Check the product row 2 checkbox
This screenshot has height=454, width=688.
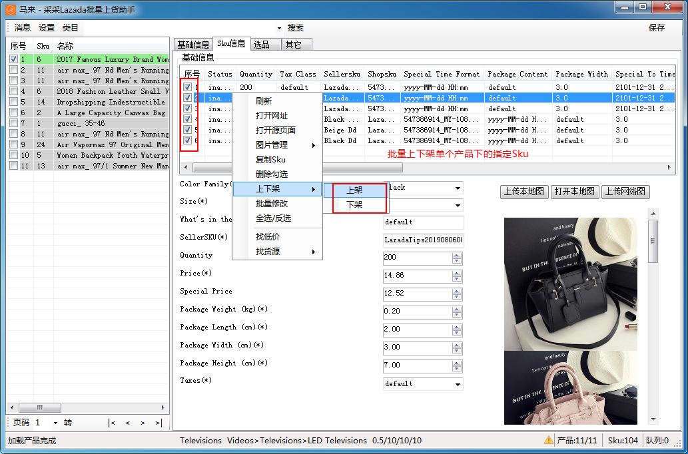13,70
